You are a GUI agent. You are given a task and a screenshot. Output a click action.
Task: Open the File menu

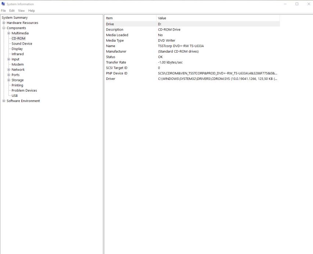coord(3,11)
